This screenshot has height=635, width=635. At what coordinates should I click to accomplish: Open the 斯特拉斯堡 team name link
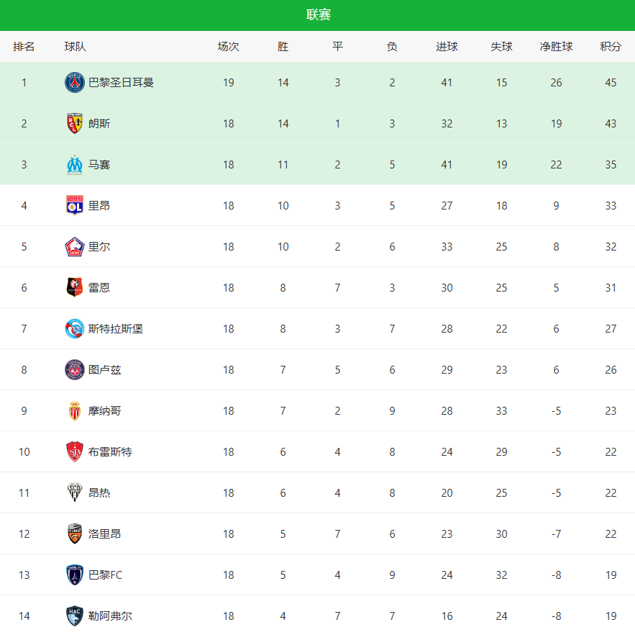[115, 329]
